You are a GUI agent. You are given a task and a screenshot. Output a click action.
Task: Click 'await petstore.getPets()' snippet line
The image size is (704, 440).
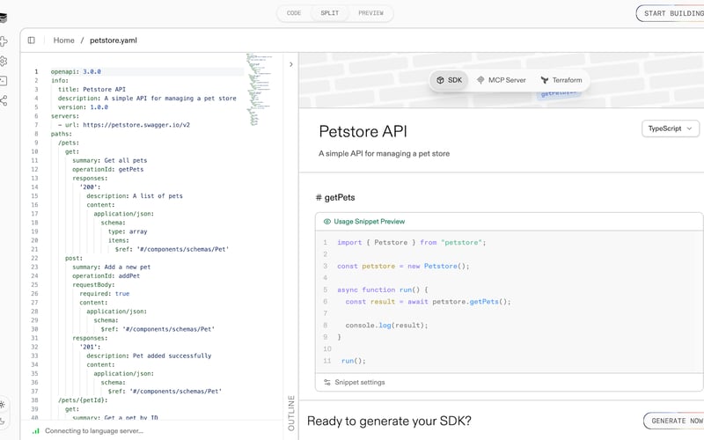tap(428, 302)
